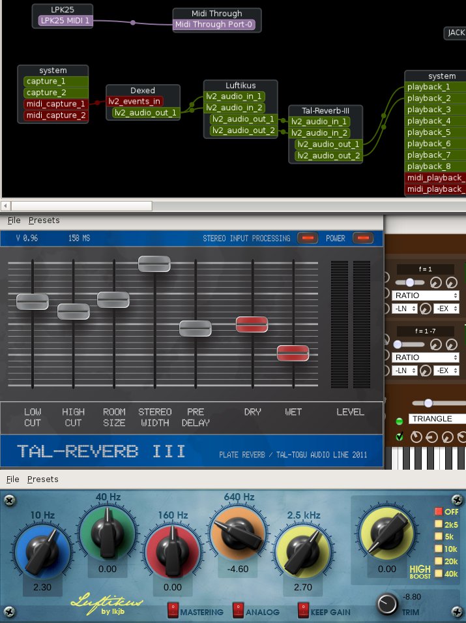Open the TRIANGLE waveform dropdown
The image size is (466, 623).
(437, 419)
